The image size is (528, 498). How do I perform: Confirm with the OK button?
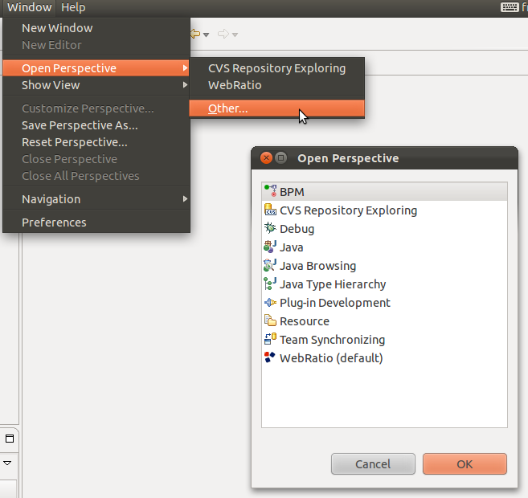[x=465, y=464]
